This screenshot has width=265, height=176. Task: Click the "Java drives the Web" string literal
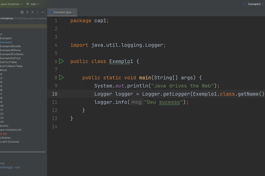183,86
